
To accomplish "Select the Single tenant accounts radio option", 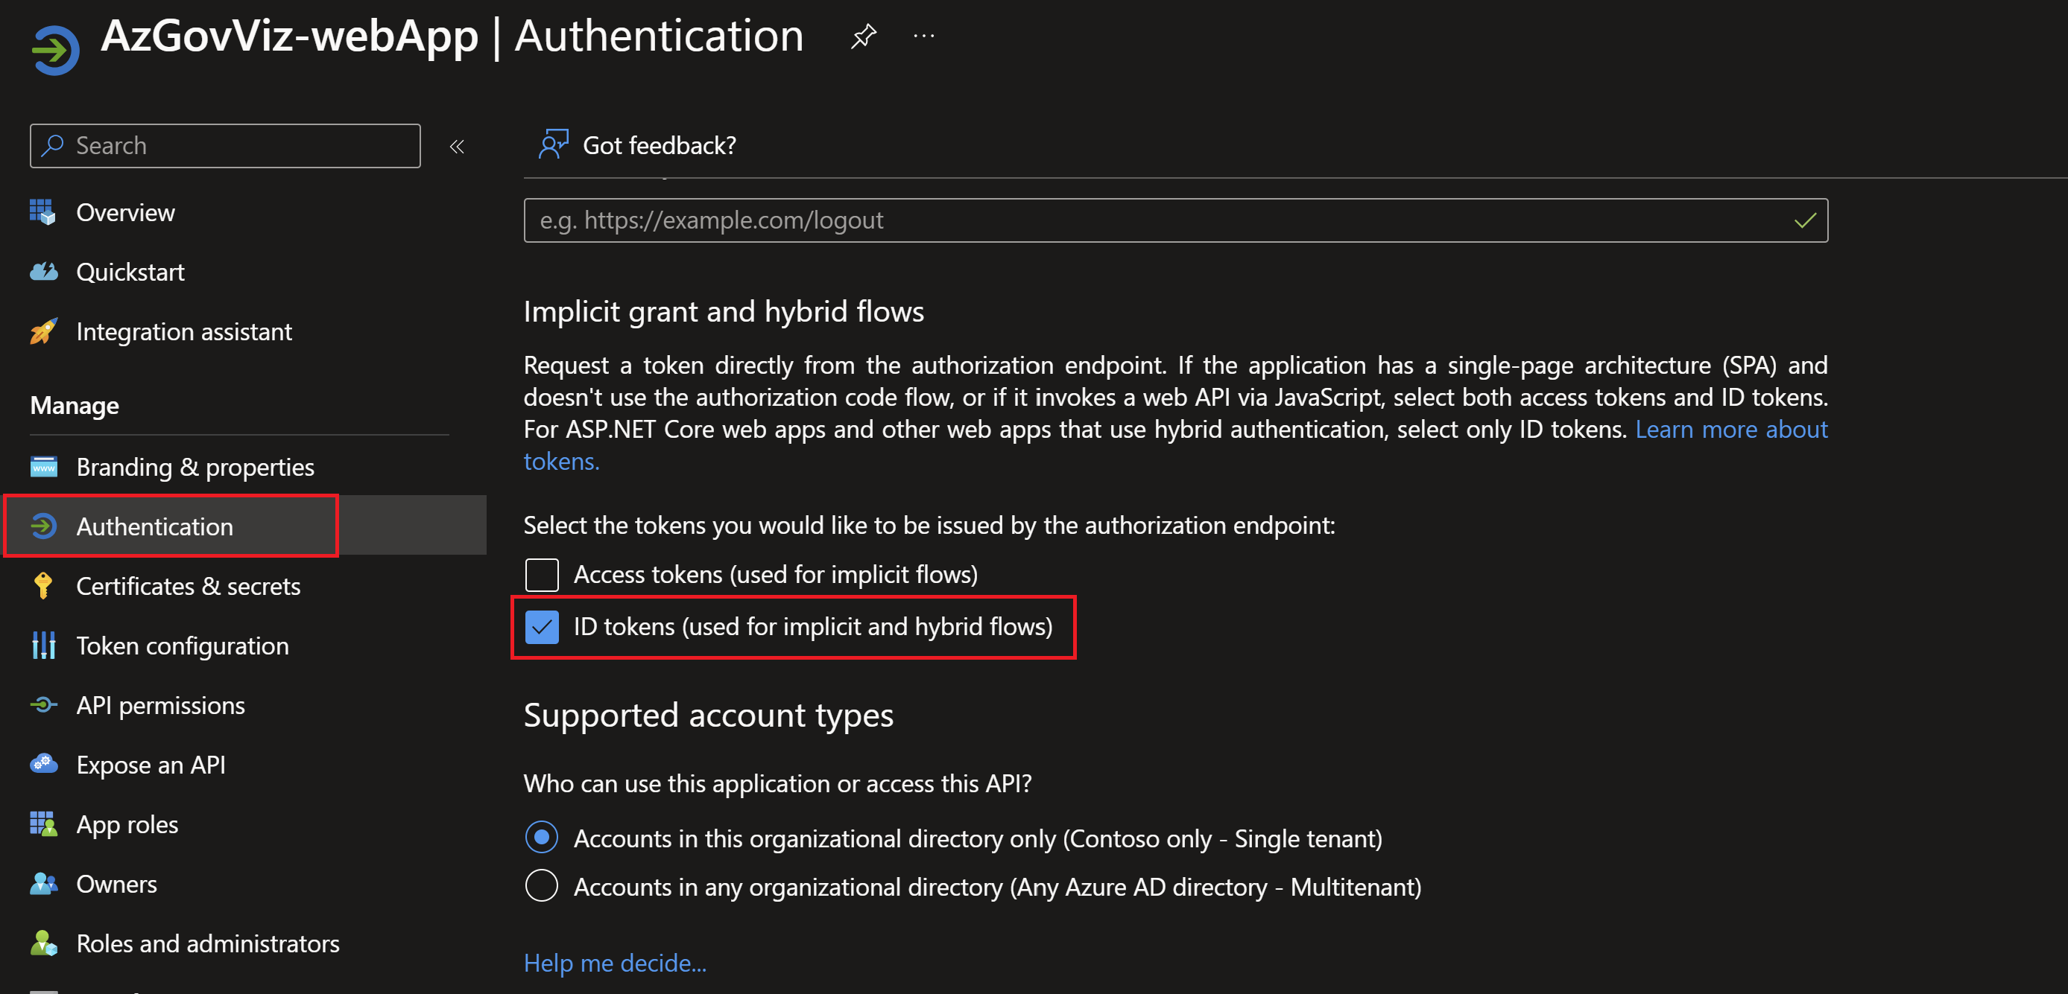I will [x=542, y=838].
